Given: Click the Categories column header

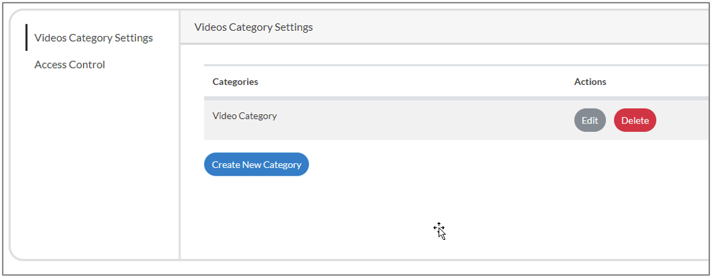Looking at the screenshot, I should coord(235,82).
